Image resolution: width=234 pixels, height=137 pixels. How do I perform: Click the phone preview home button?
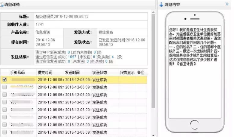coord(194,125)
